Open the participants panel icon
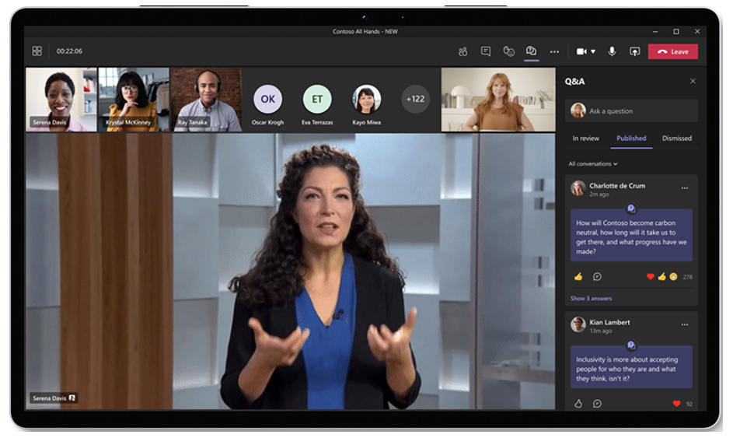This screenshot has width=733, height=438. (462, 51)
